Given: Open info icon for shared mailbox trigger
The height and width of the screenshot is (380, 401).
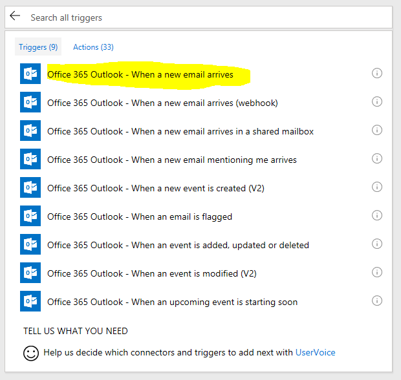Looking at the screenshot, I should click(376, 130).
